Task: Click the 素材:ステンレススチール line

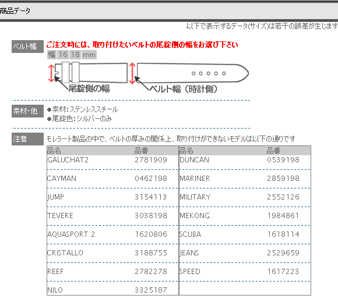Action: coord(83,109)
